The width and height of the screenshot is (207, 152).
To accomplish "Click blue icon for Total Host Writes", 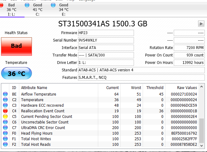I will [x=5, y=139].
